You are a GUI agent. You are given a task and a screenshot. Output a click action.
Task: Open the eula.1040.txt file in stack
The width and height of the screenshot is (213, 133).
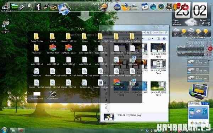37,61
